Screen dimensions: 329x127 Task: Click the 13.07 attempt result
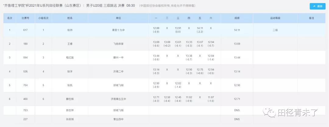[200, 42]
